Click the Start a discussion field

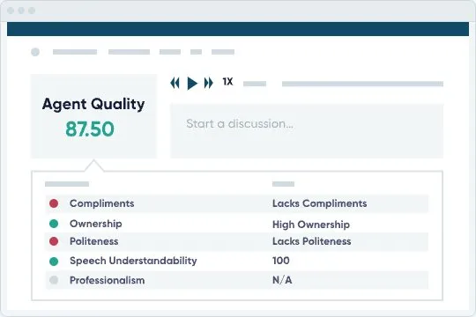(307, 130)
